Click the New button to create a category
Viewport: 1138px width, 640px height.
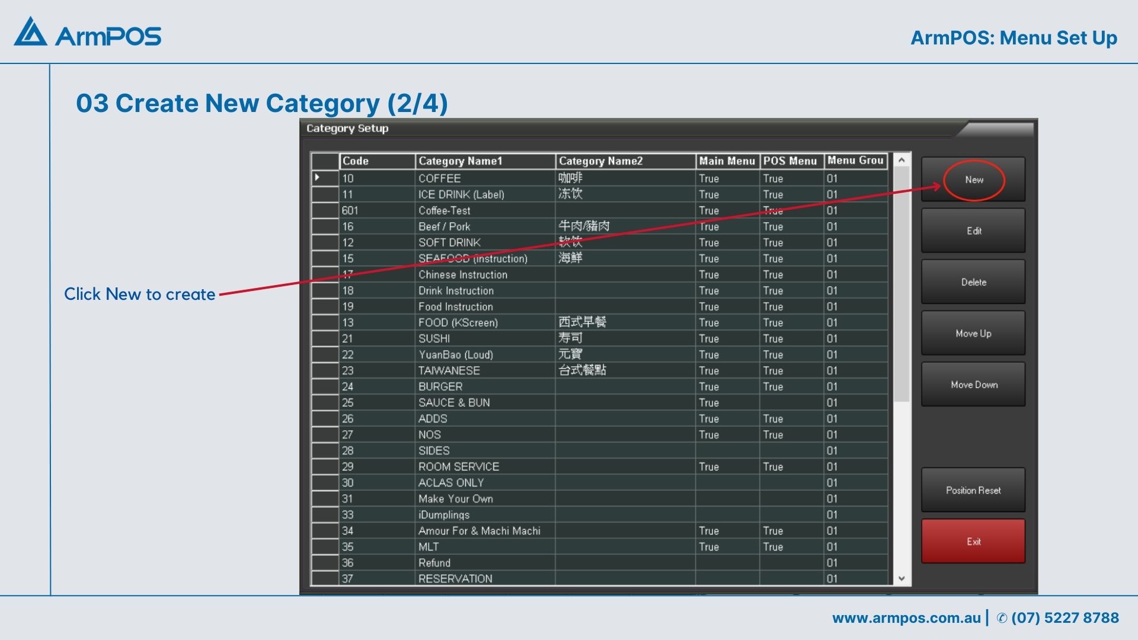click(973, 180)
